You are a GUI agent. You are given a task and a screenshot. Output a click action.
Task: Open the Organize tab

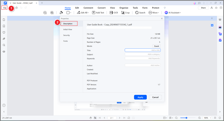pos(124,8)
